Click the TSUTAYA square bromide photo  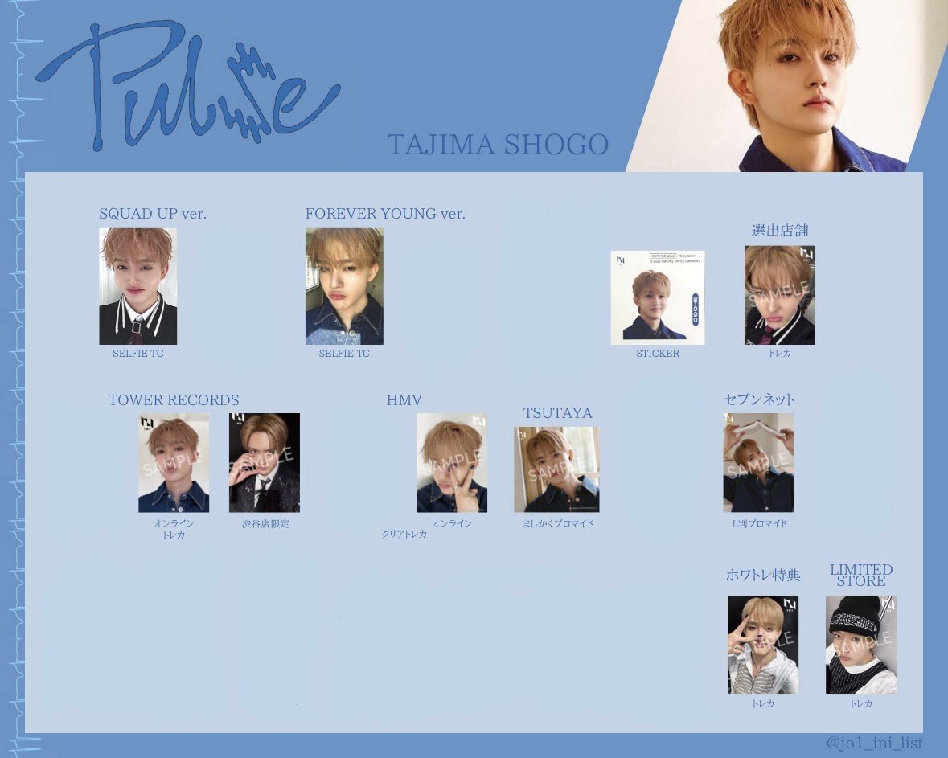(x=557, y=469)
